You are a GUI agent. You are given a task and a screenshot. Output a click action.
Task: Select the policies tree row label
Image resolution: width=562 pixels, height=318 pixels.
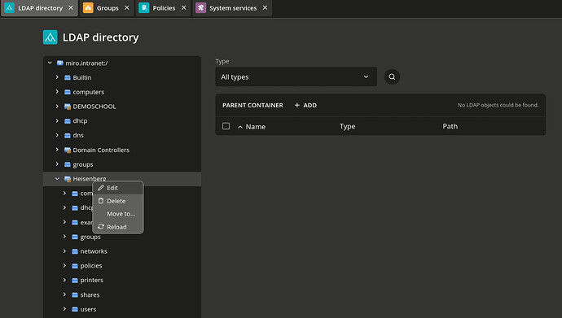tap(91, 266)
